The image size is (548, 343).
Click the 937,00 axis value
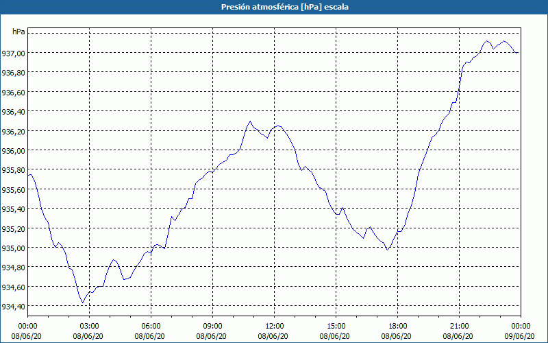(x=13, y=54)
